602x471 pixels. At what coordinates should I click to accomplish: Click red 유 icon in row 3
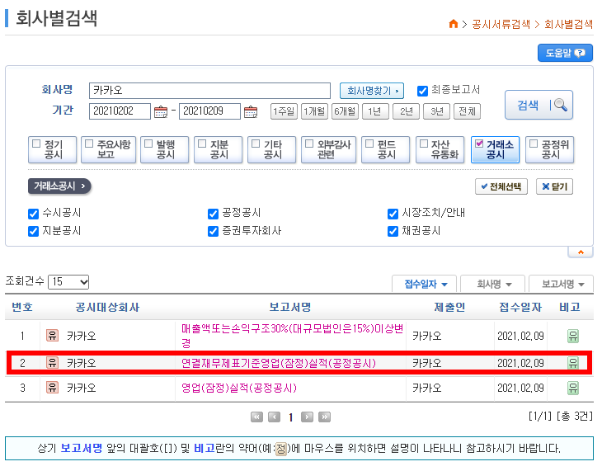(52, 388)
